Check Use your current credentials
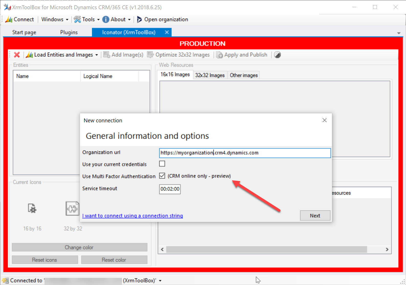 tap(162, 164)
